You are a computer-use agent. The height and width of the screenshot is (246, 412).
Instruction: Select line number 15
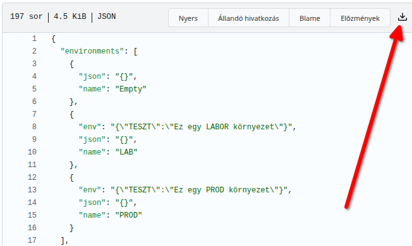(32, 215)
